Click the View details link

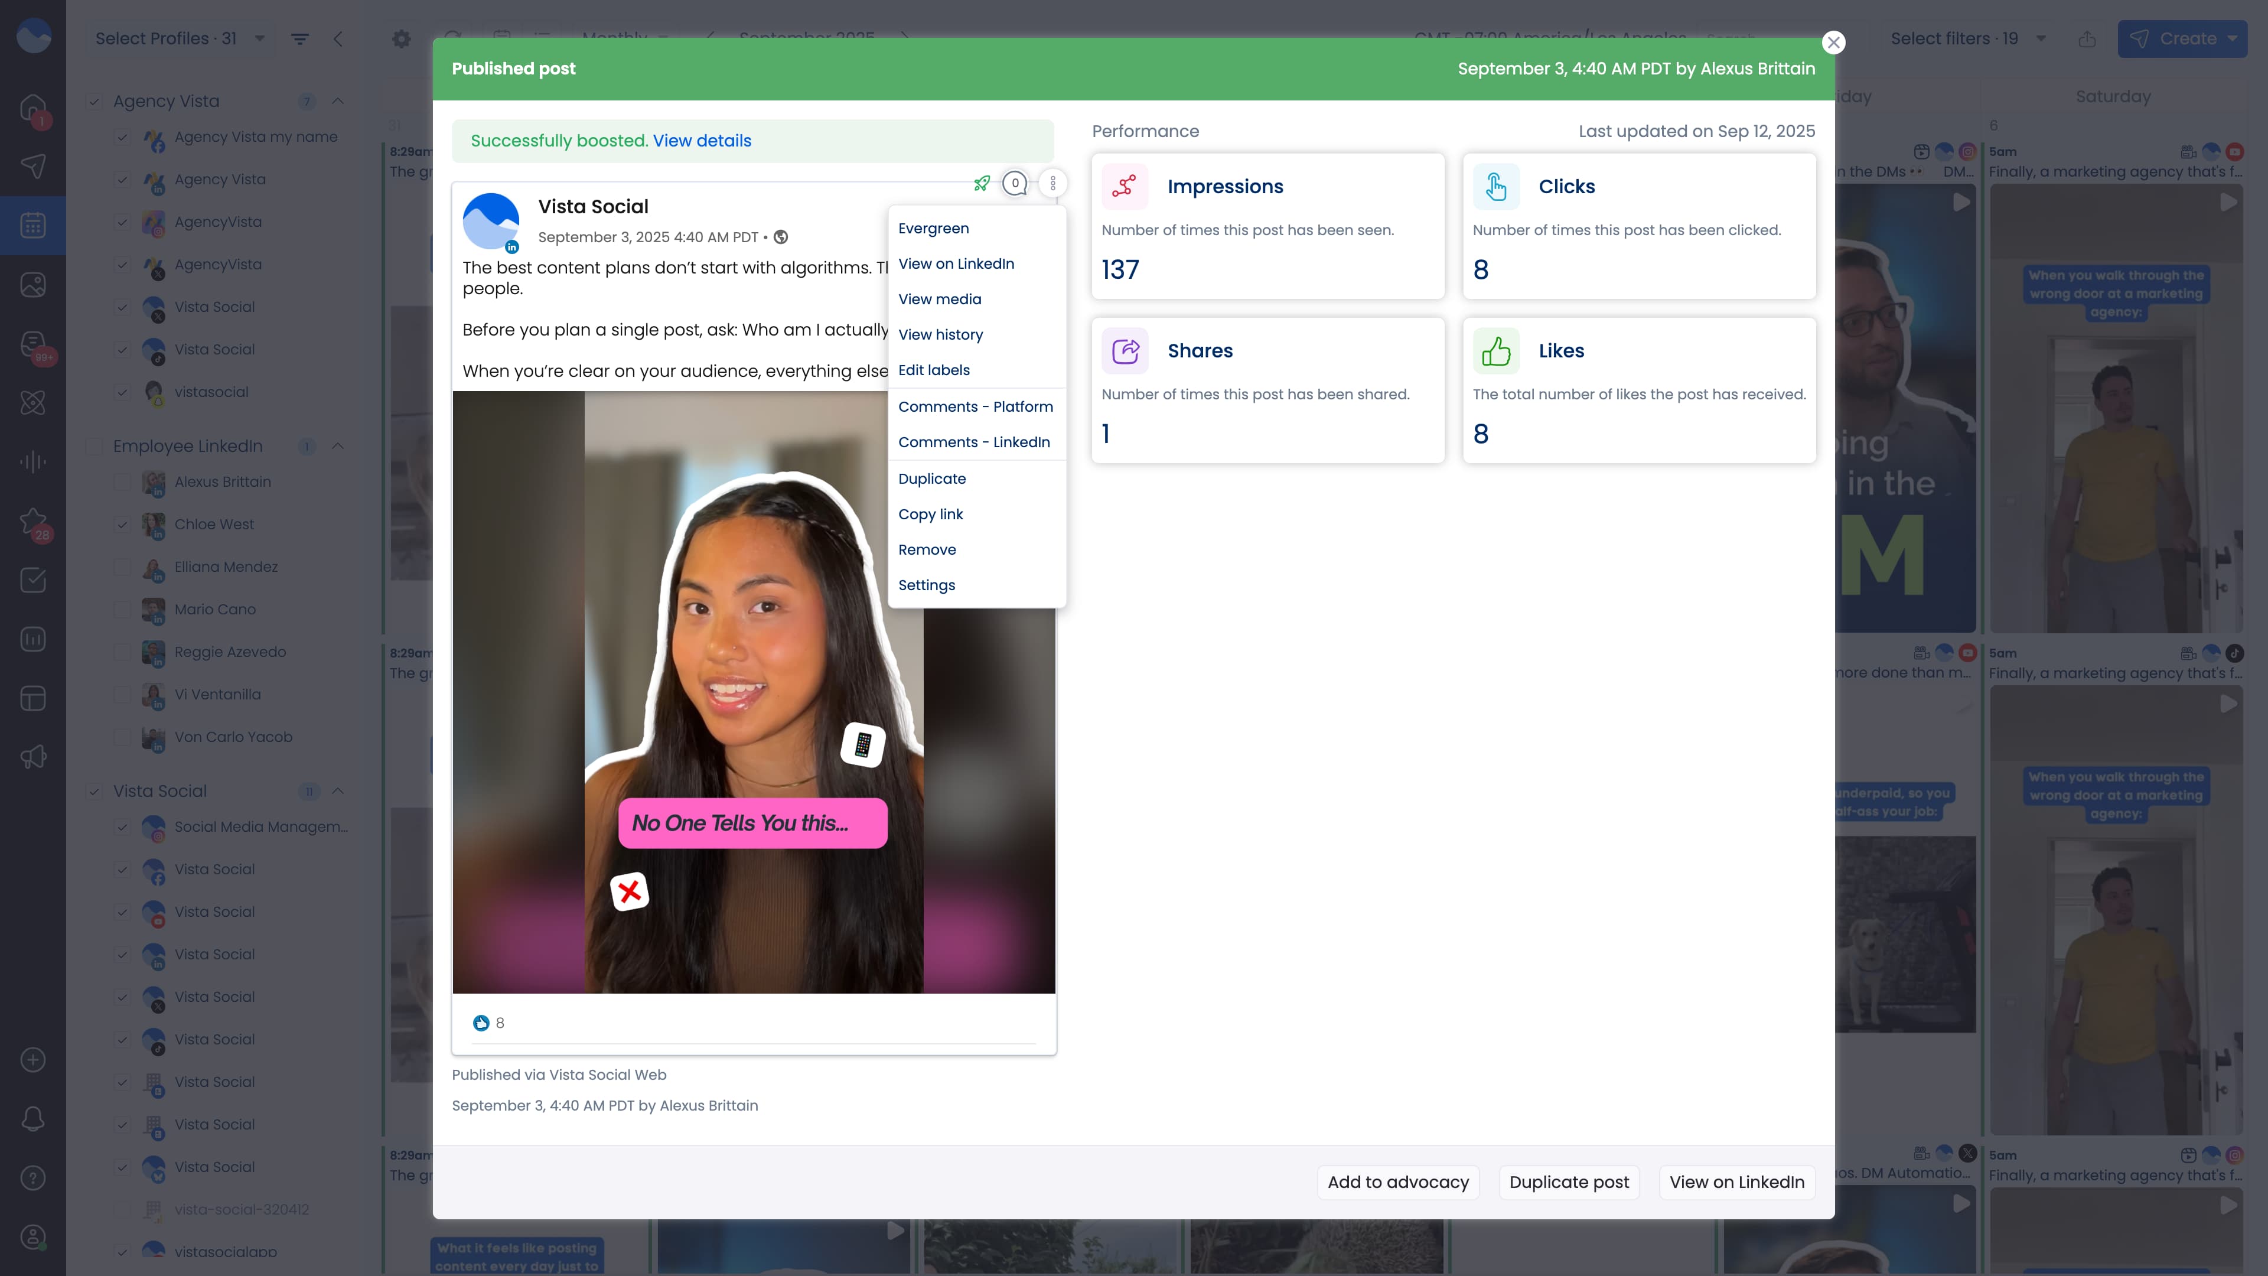(x=703, y=141)
